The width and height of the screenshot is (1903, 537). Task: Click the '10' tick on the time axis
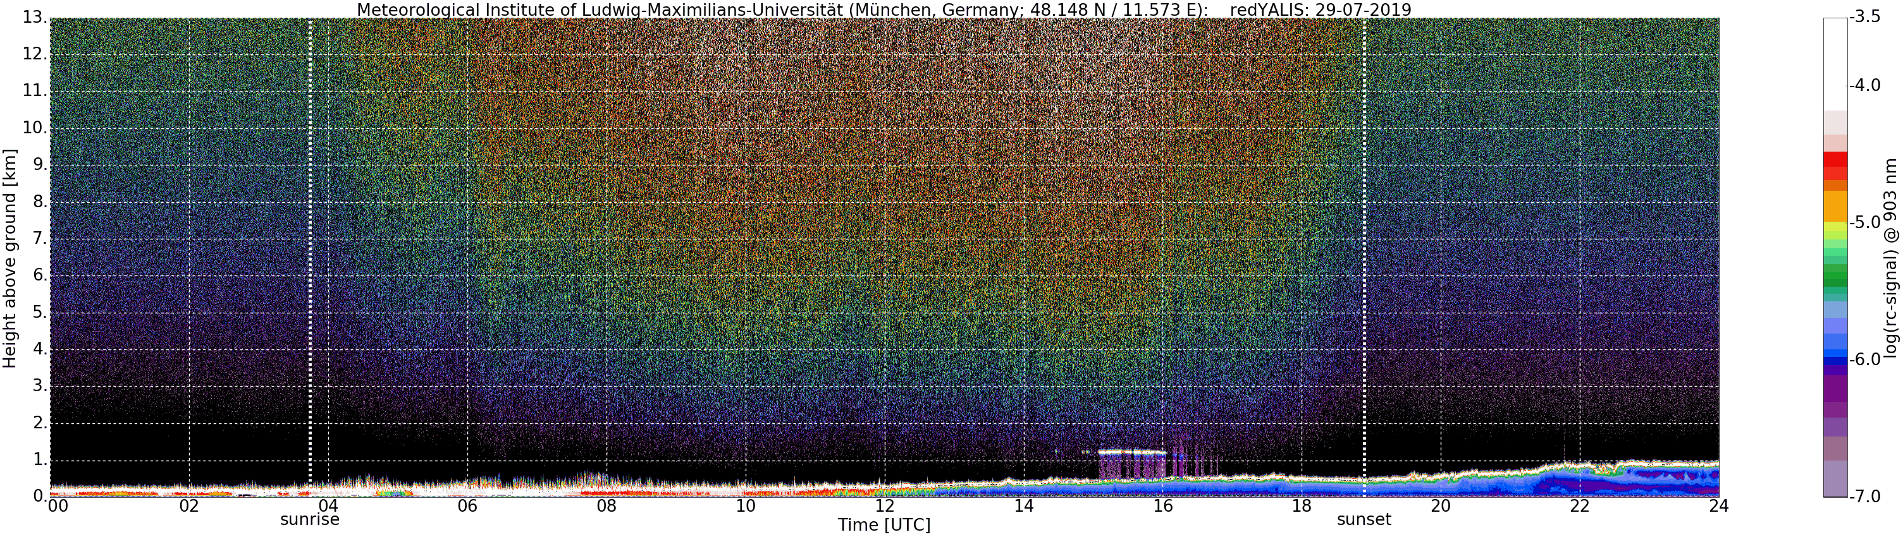746,506
